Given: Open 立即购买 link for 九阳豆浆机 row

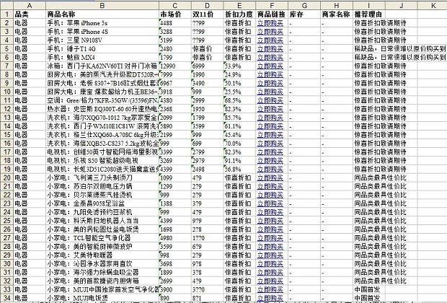Looking at the screenshot, I should click(270, 212).
